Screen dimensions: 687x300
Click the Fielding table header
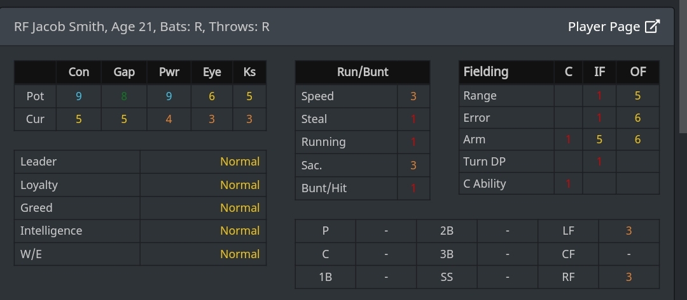[486, 72]
